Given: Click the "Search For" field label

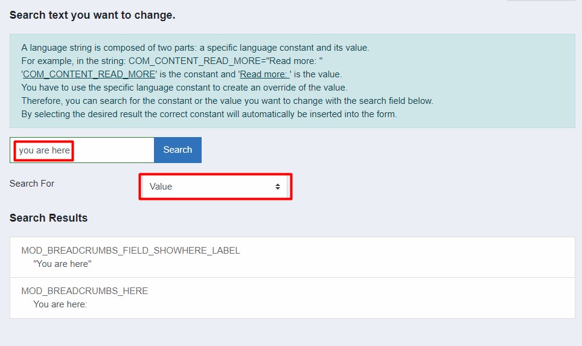Looking at the screenshot, I should tap(32, 184).
